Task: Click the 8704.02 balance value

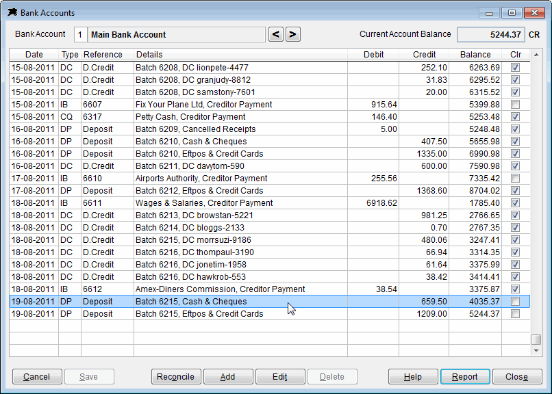Action: [x=484, y=190]
